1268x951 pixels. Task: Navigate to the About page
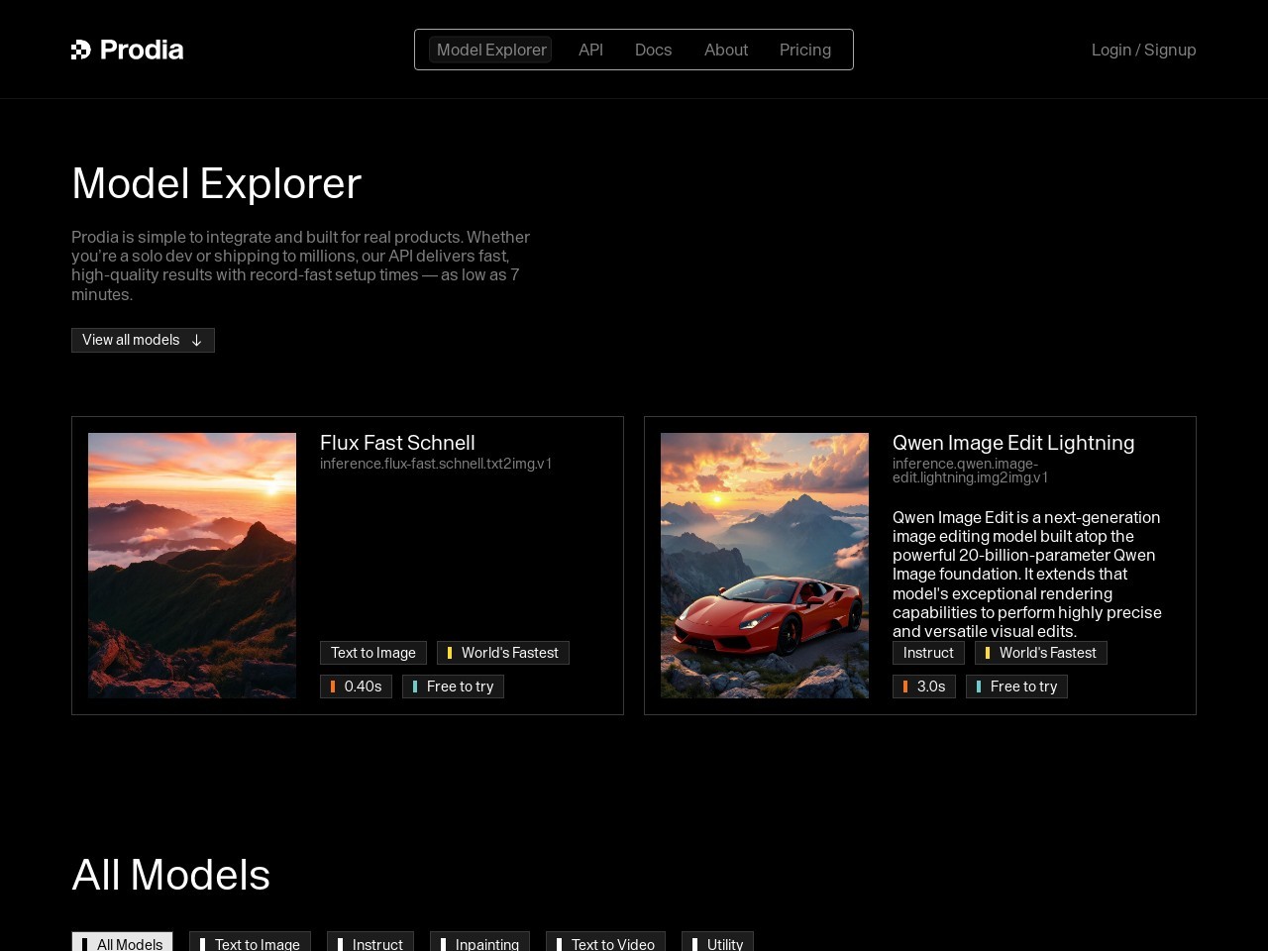pyautogui.click(x=725, y=50)
